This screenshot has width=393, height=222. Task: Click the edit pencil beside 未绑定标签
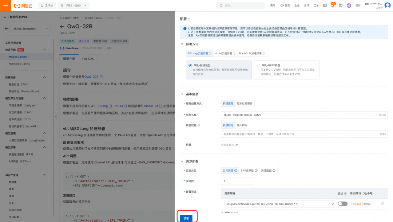[237, 145]
